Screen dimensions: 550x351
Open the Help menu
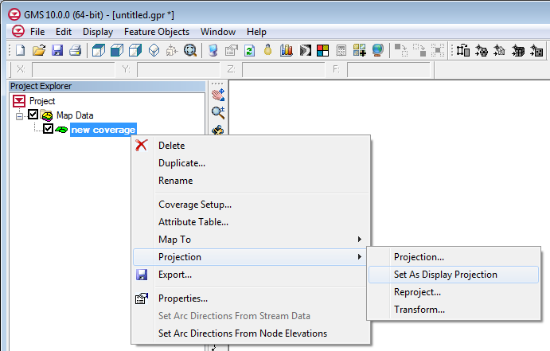click(256, 32)
